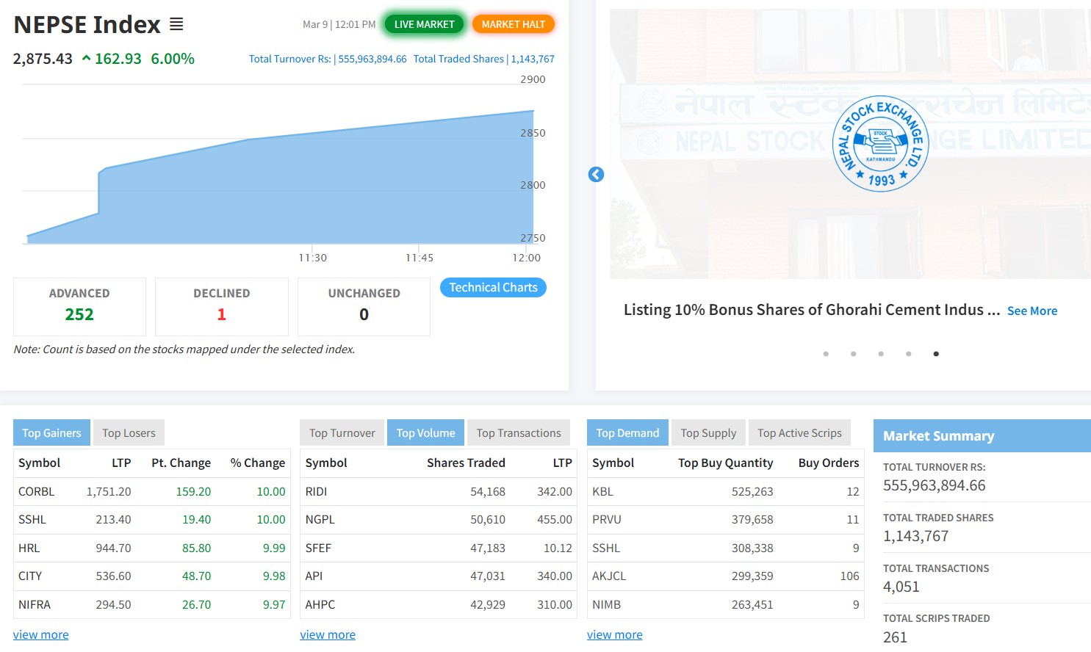Select the fifth carousel indicator dot
This screenshot has height=652, width=1091.
click(x=935, y=354)
